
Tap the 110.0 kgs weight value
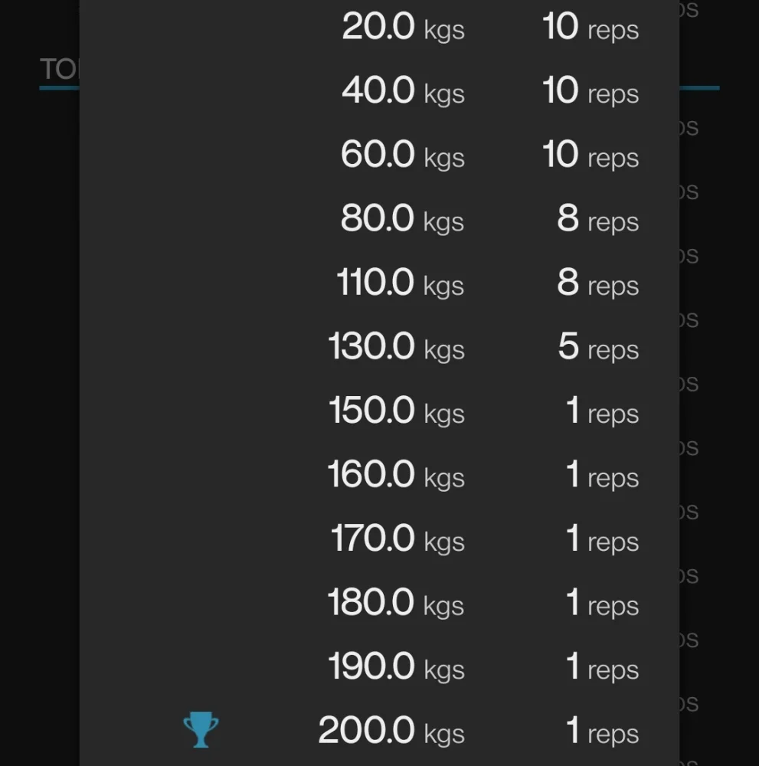pos(401,283)
